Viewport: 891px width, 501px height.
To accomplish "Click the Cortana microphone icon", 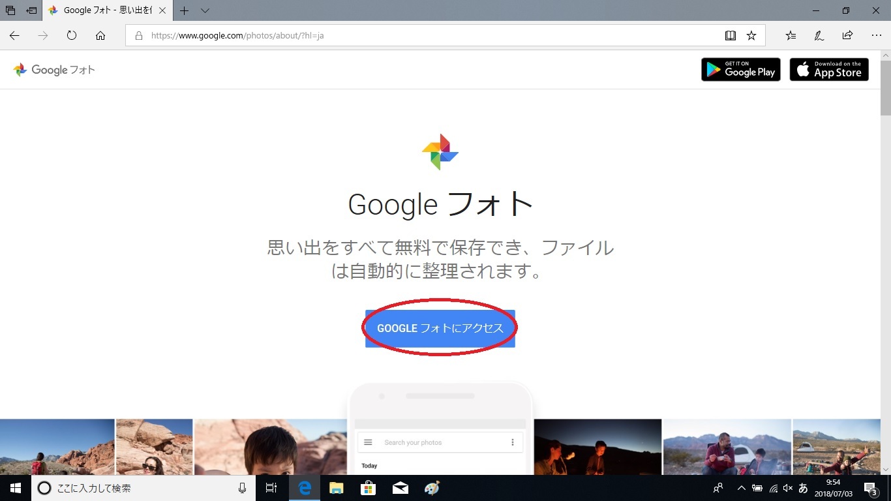I will coord(243,488).
